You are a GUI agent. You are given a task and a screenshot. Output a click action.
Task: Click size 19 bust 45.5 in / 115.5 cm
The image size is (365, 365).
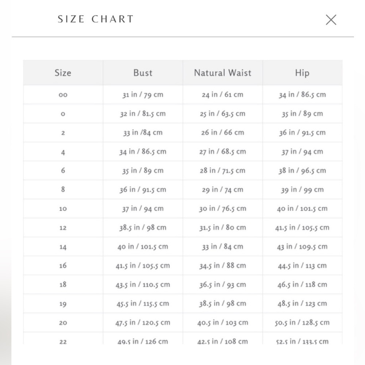[x=143, y=304]
